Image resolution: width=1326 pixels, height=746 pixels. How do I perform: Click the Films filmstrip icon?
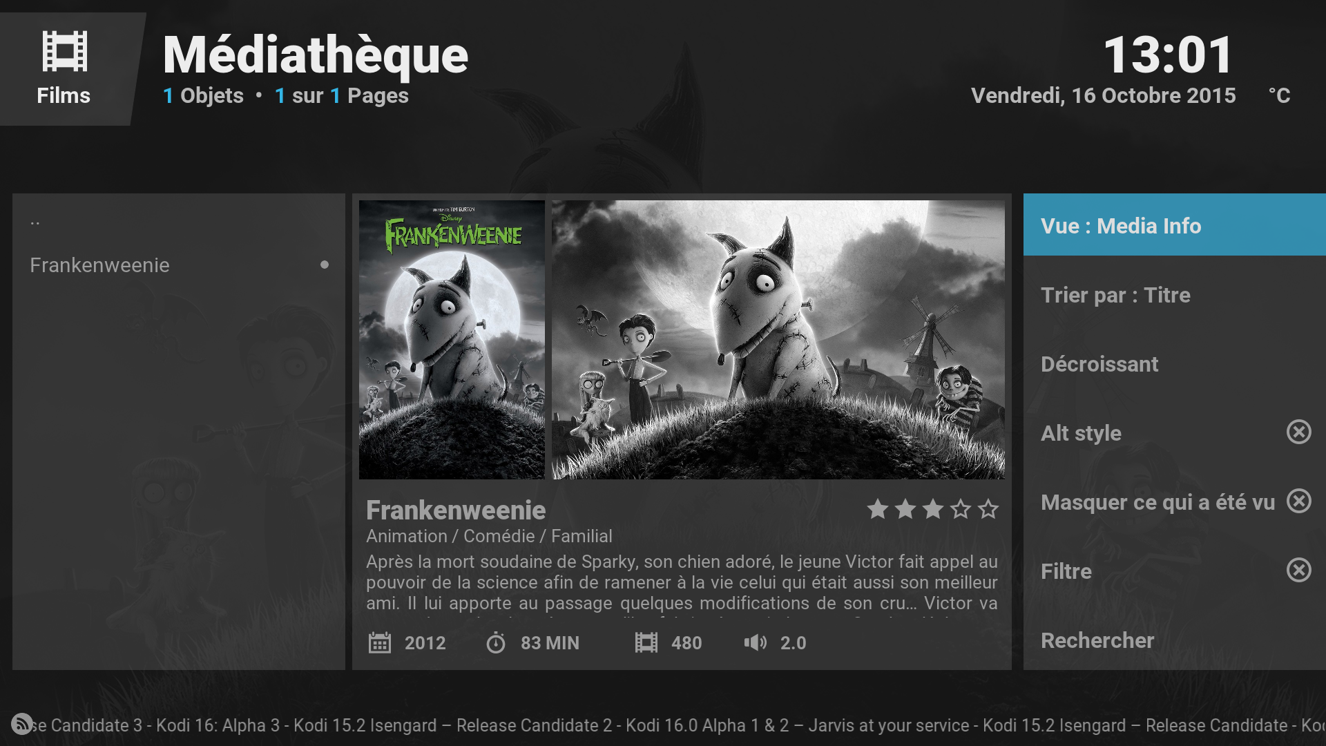(x=64, y=51)
